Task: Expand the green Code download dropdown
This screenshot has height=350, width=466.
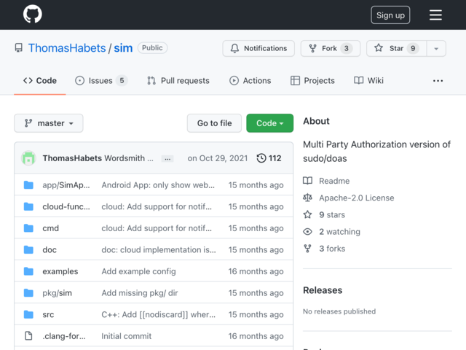Action: (x=270, y=123)
